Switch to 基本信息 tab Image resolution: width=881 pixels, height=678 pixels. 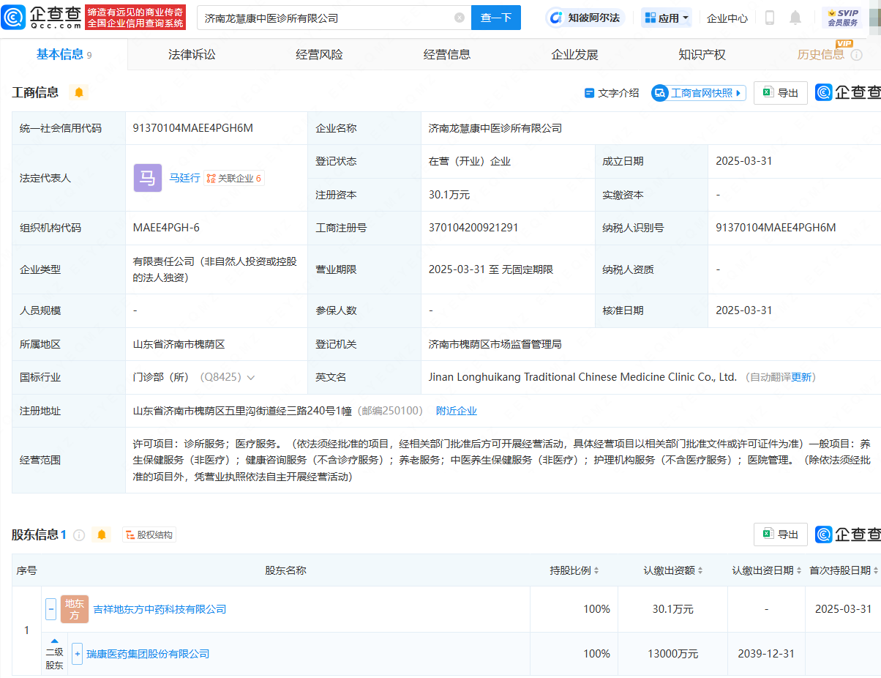(x=64, y=55)
